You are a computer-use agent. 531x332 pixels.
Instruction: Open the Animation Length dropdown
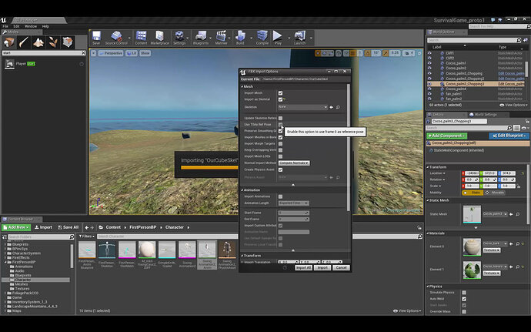pos(294,203)
